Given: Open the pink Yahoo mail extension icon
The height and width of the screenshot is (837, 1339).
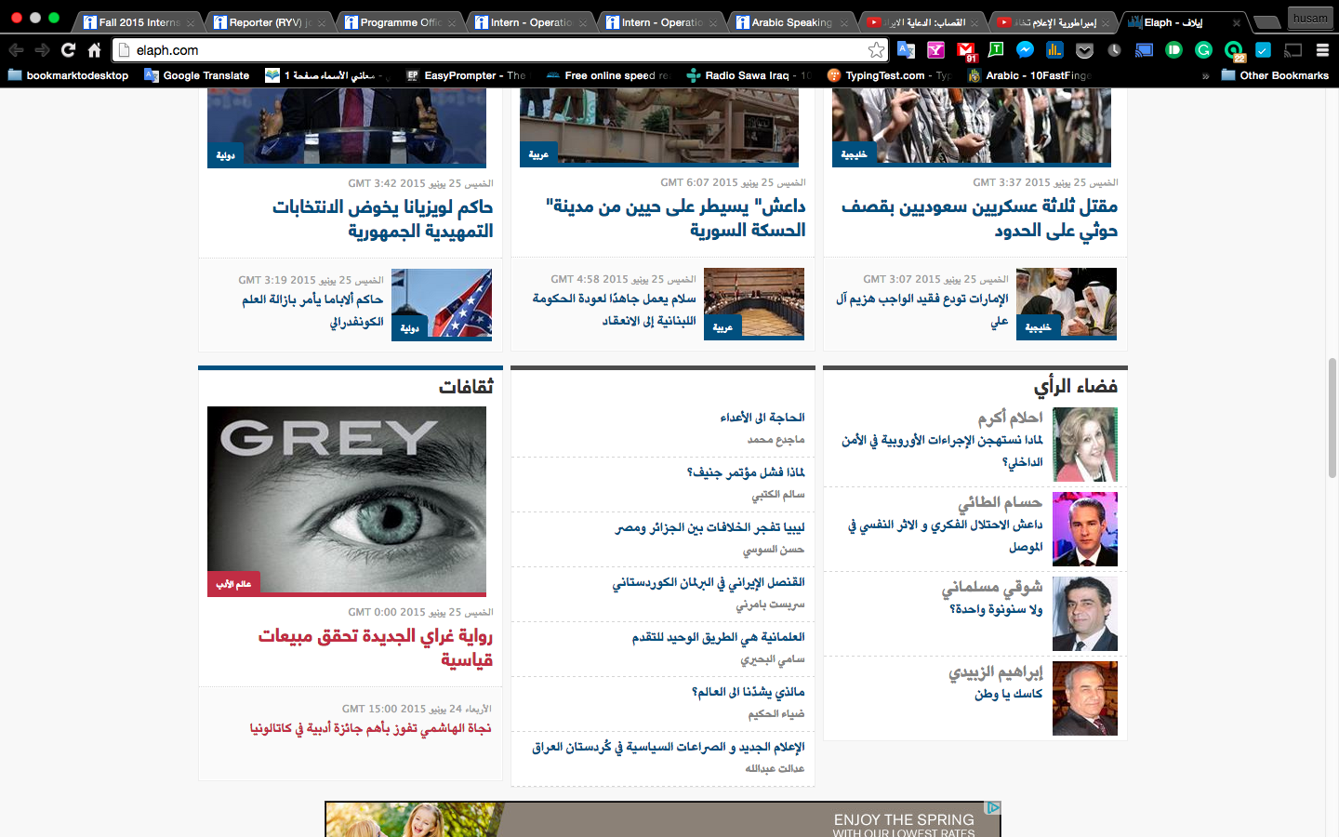Looking at the screenshot, I should [935, 50].
